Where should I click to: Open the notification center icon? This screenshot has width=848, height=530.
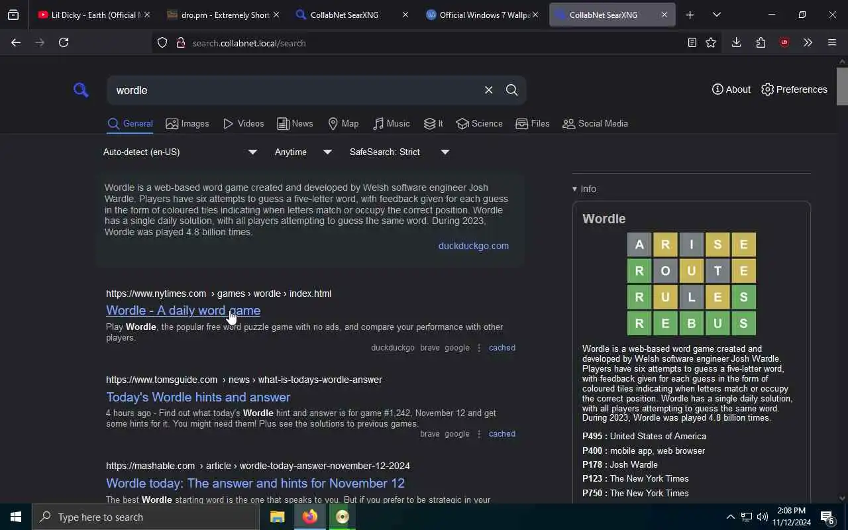pyautogui.click(x=827, y=517)
